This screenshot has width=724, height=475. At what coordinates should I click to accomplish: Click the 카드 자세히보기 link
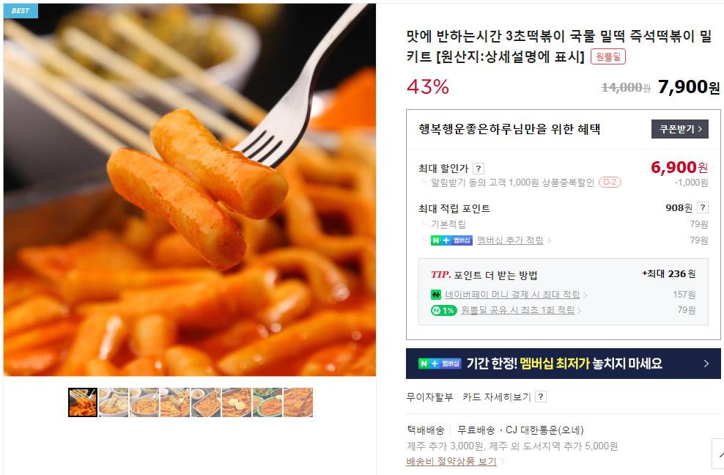coord(497,397)
